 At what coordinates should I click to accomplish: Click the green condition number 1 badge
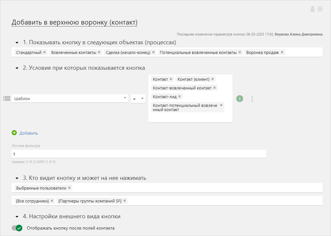pyautogui.click(x=240, y=99)
